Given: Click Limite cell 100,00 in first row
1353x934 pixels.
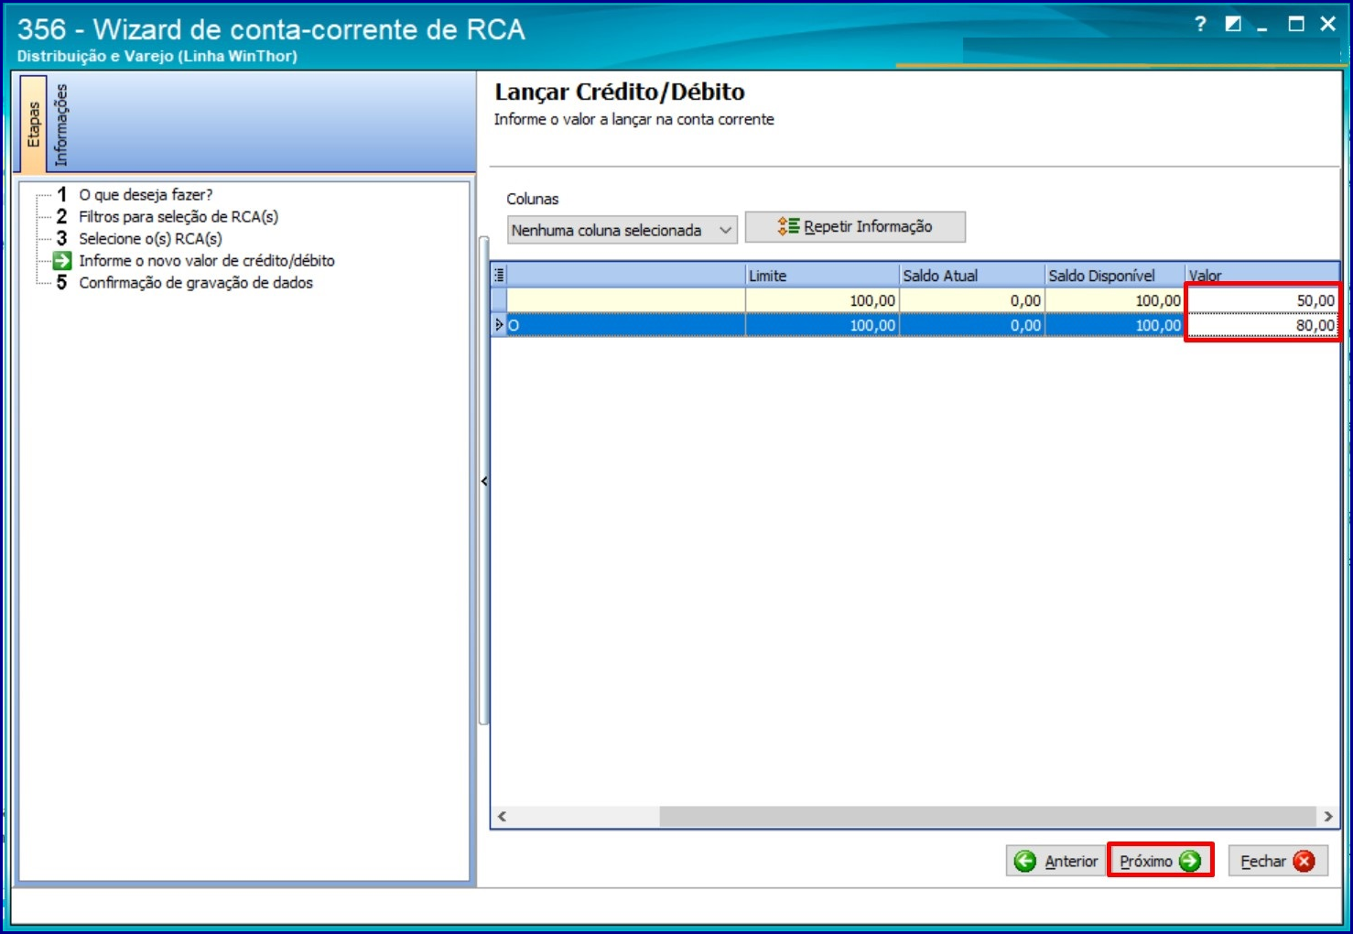Looking at the screenshot, I should pos(822,300).
